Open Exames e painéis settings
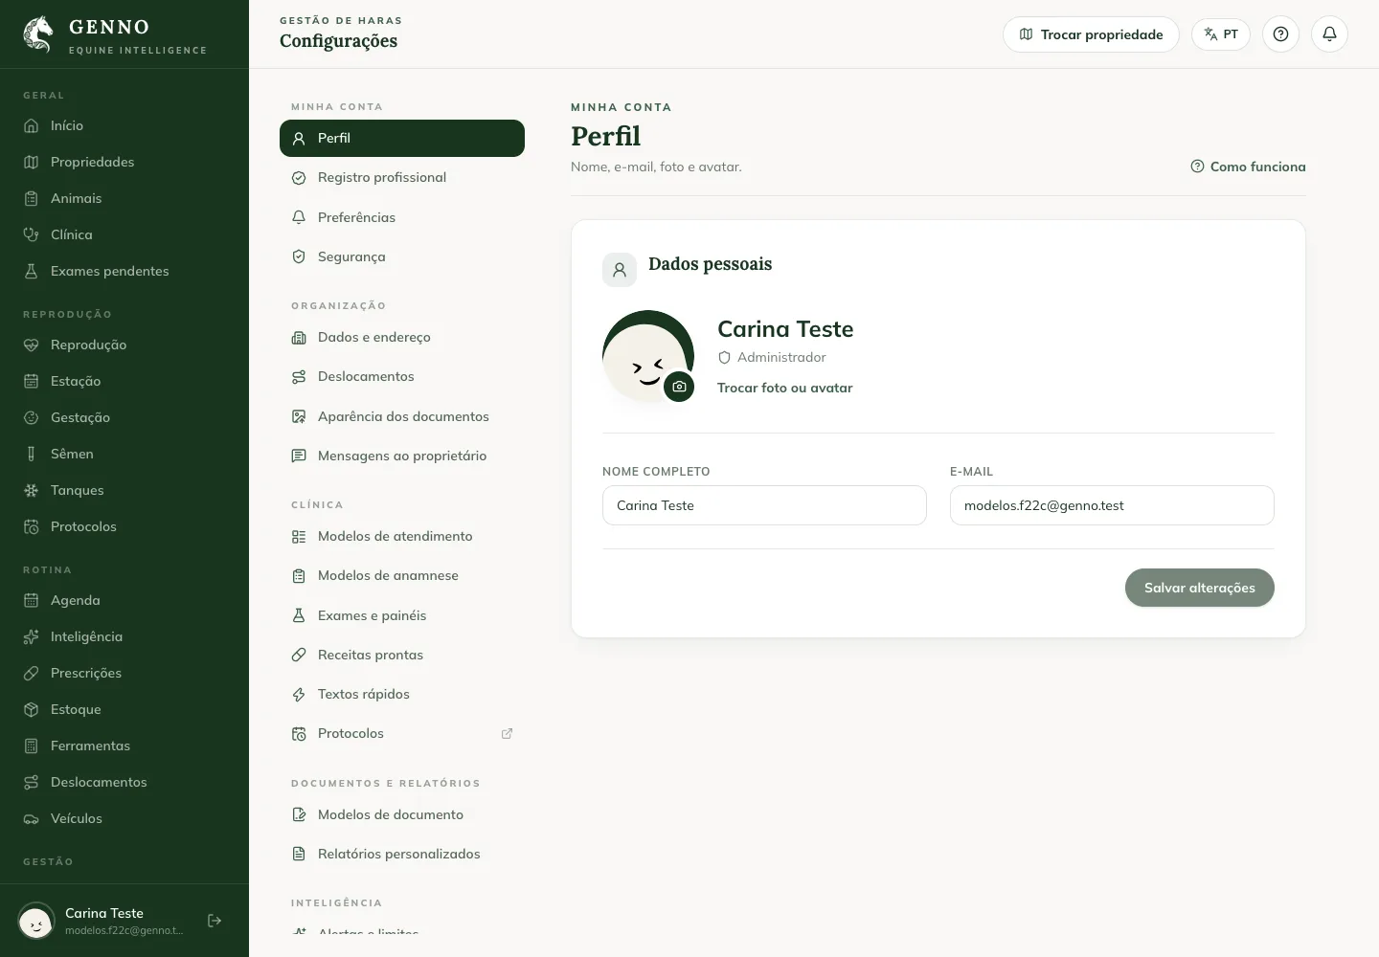This screenshot has width=1379, height=957. [402, 615]
